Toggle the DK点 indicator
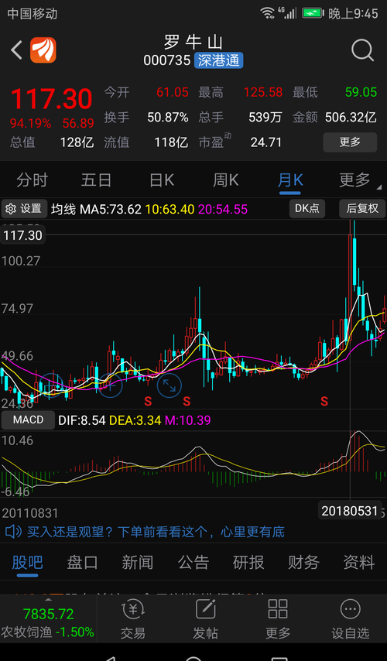387x661 pixels. coord(307,209)
